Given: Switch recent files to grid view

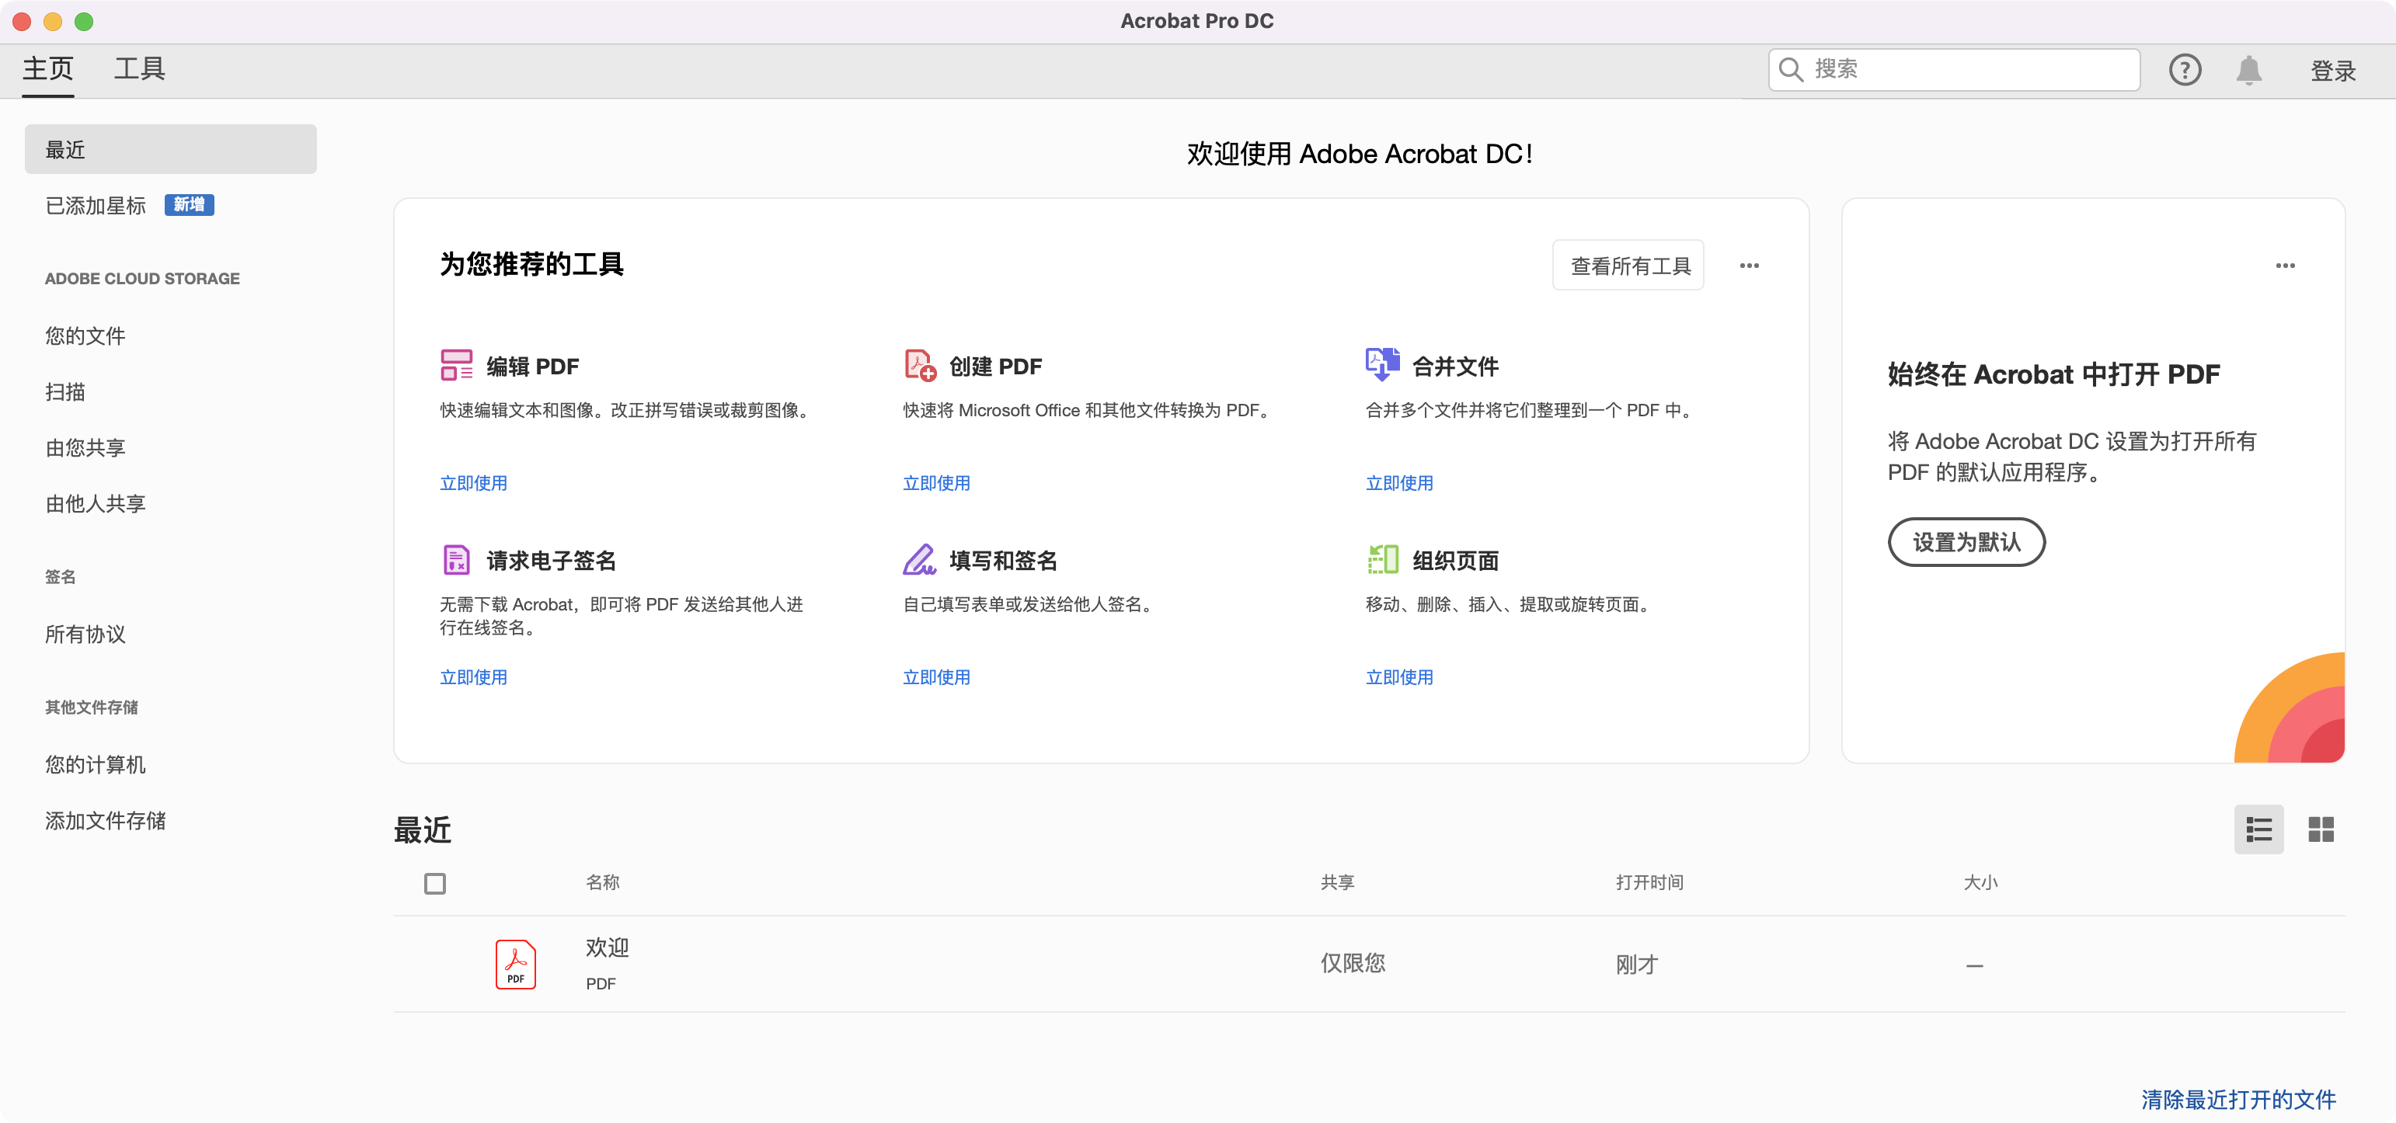Looking at the screenshot, I should [2321, 829].
